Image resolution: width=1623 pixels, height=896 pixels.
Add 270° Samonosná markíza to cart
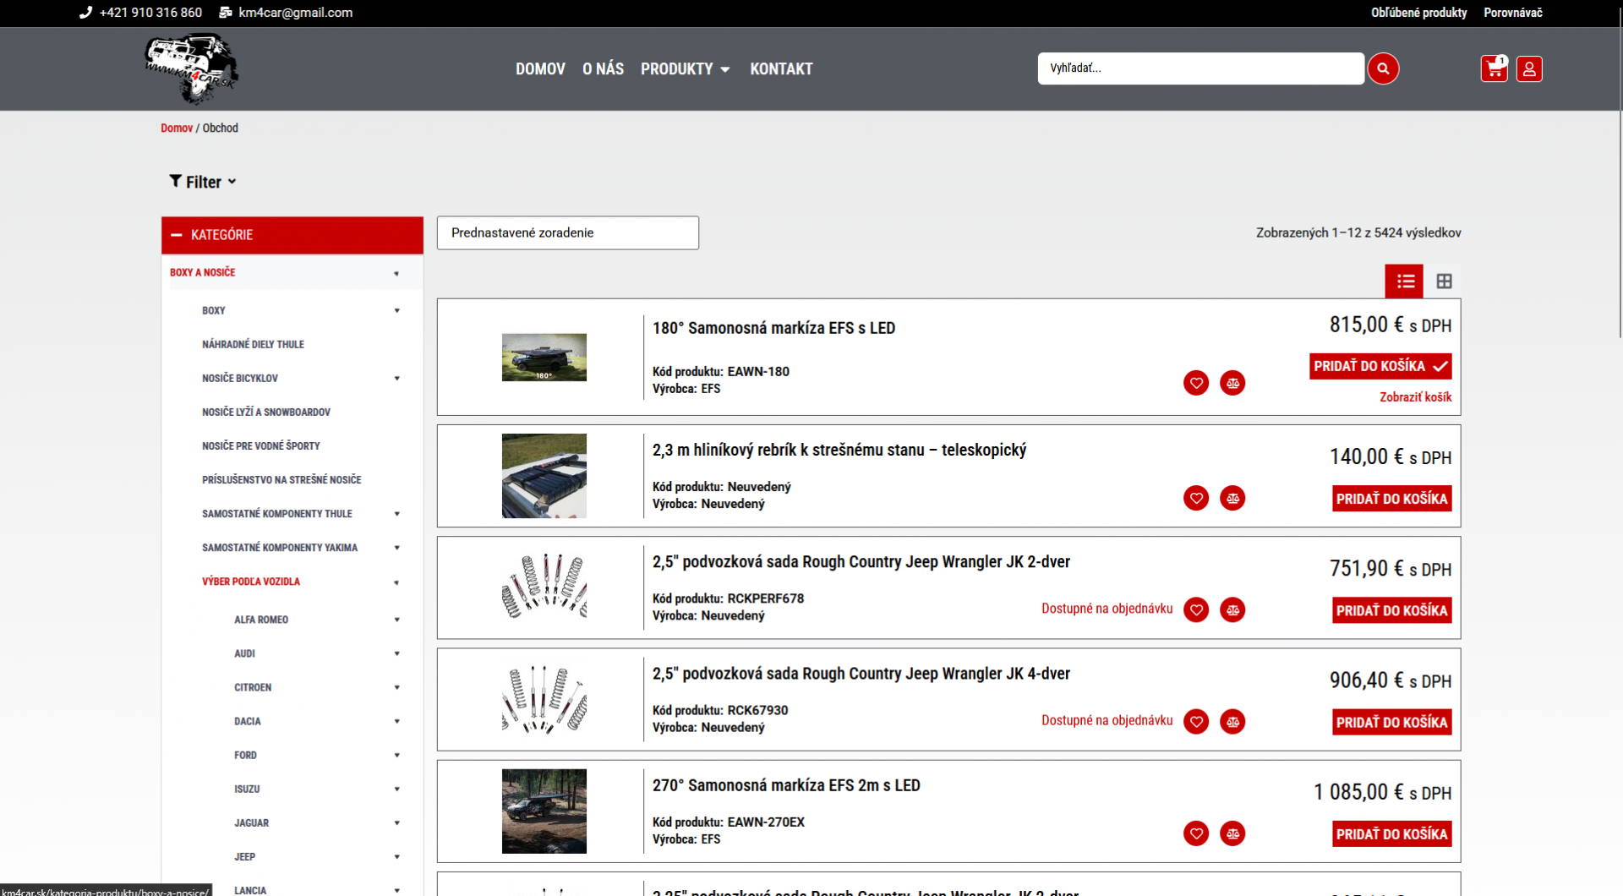point(1392,833)
